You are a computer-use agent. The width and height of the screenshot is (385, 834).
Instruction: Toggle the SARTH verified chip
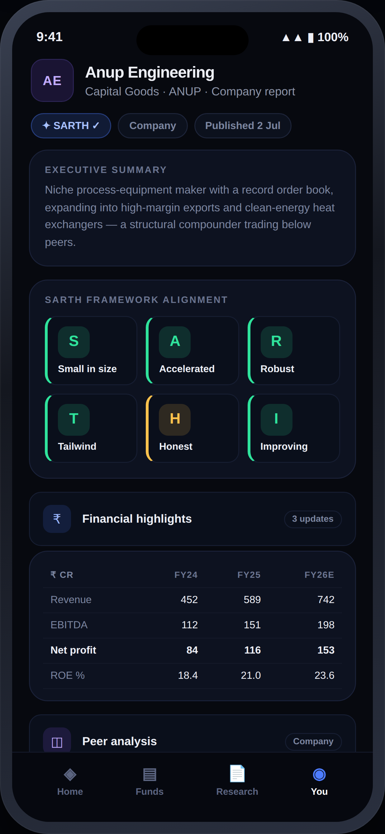point(71,126)
